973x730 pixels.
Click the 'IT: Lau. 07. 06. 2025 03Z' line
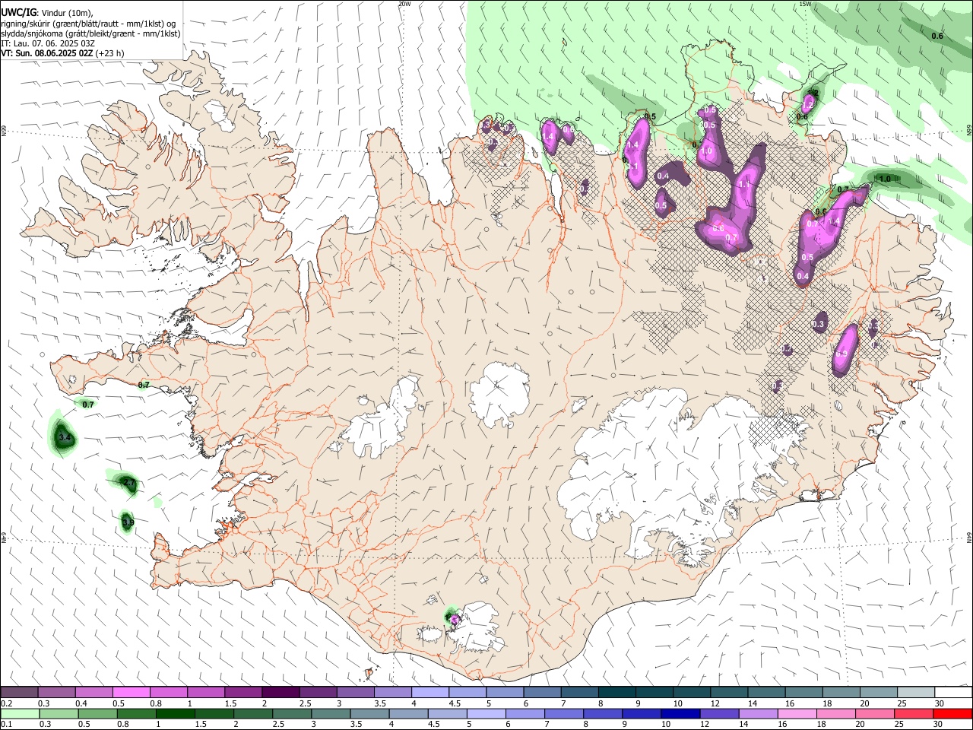[x=48, y=43]
